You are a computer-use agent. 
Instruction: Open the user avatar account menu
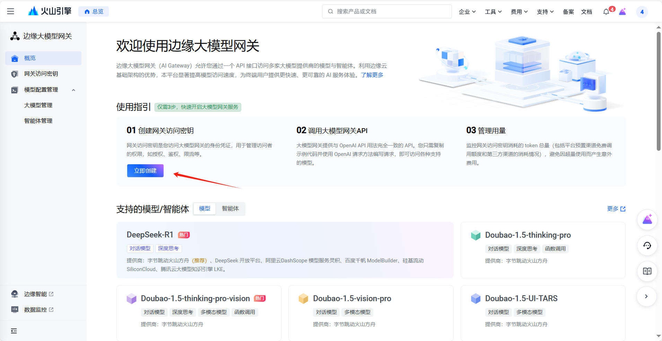point(642,12)
